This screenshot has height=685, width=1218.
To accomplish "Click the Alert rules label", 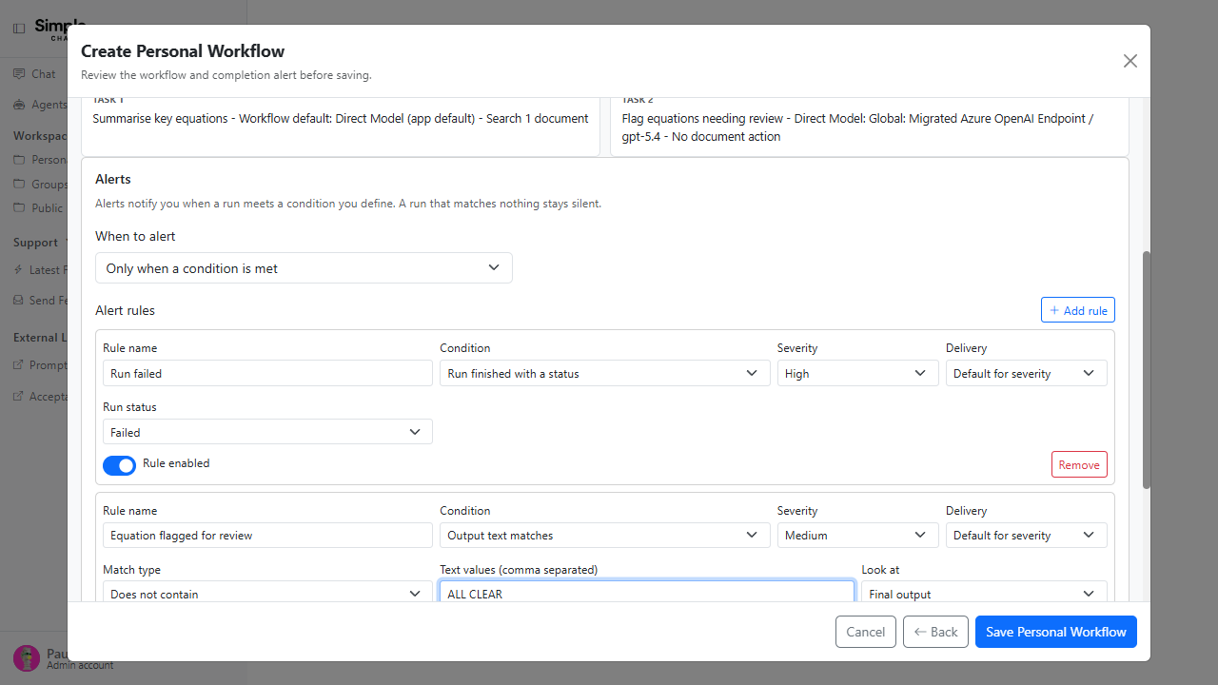I will coord(125,310).
